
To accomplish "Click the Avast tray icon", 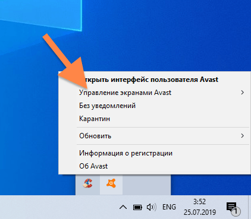I will [x=111, y=183].
